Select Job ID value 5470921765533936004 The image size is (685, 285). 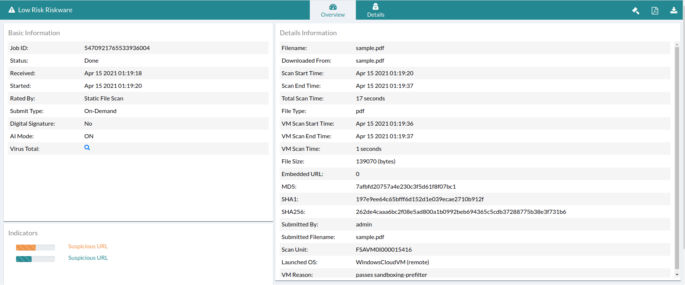point(117,48)
